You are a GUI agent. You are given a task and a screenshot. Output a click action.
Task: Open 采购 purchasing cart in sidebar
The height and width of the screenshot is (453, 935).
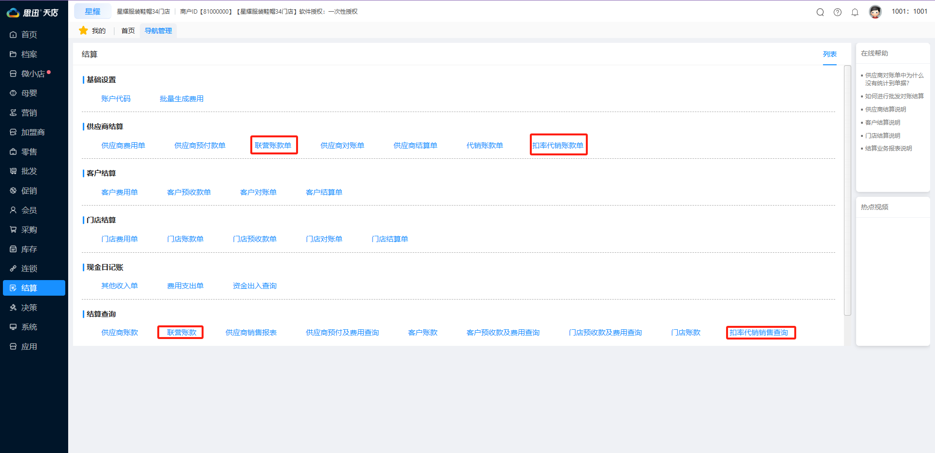click(x=29, y=229)
